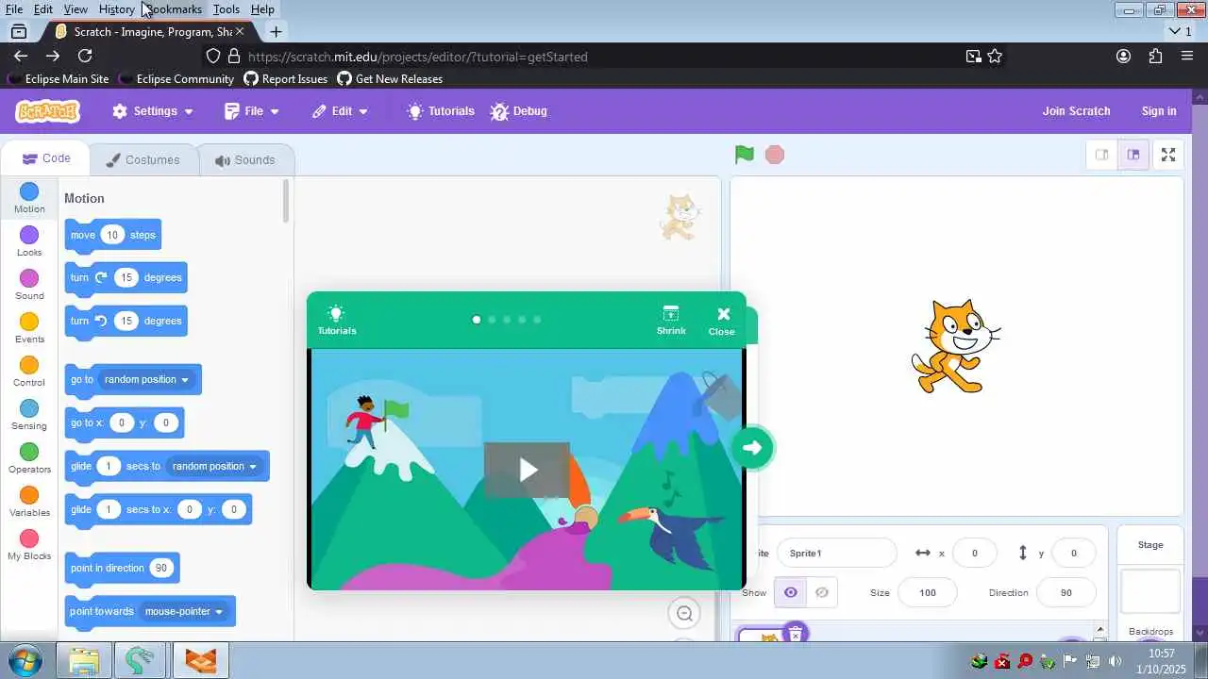
Task: Click first tutorial step dot
Action: click(x=477, y=320)
